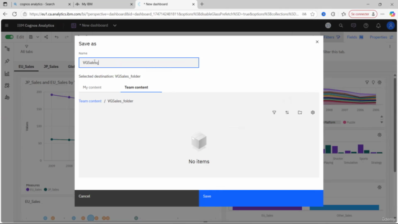Switch to the My IBM browser tab
The width and height of the screenshot is (398, 224).
pyautogui.click(x=104, y=4)
